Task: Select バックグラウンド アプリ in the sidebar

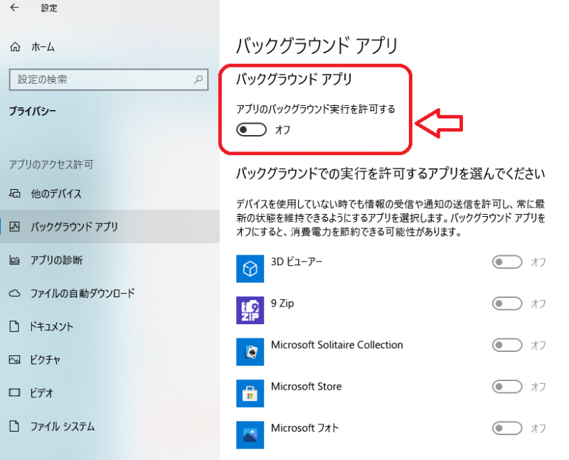Action: [x=74, y=228]
